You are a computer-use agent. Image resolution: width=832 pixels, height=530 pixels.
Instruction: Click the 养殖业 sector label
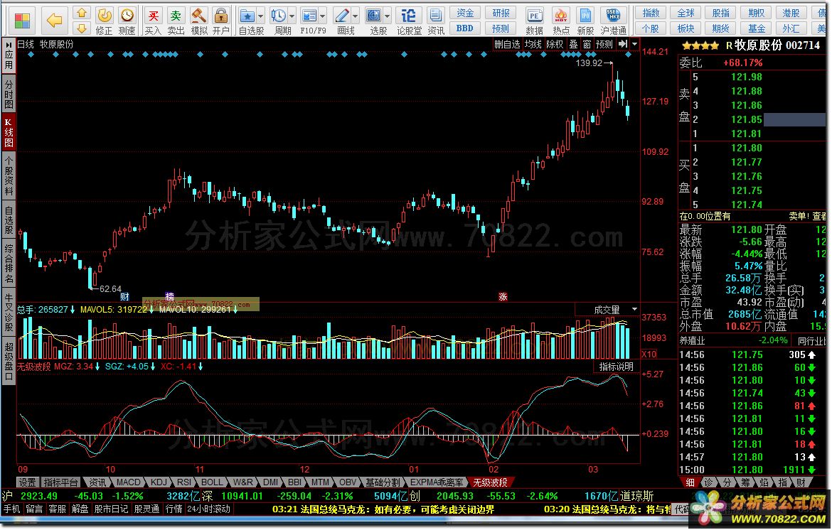click(692, 340)
